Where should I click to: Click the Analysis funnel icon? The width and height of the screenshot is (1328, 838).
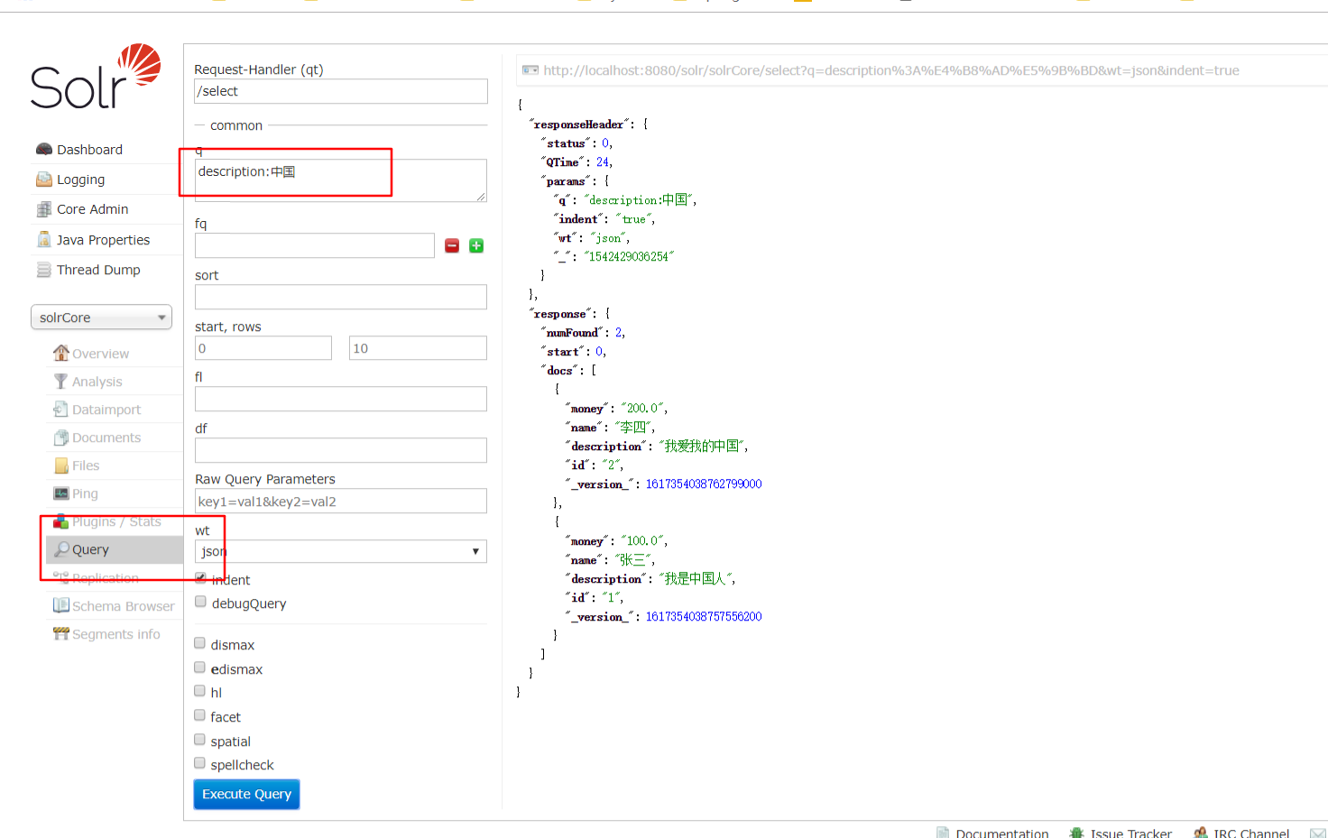pos(60,382)
